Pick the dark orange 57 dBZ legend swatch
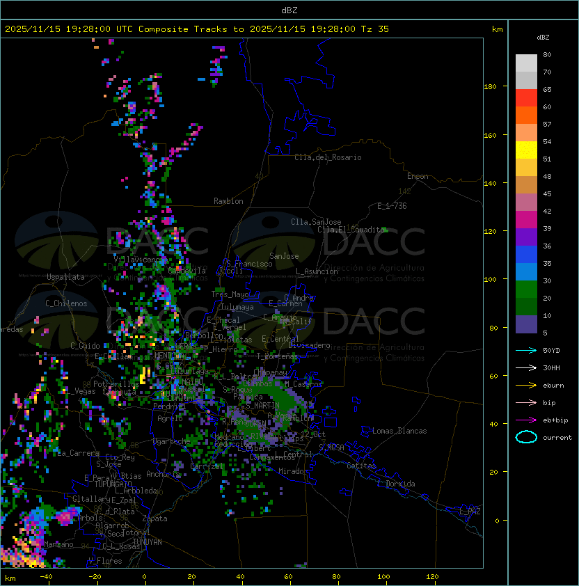 [526, 116]
